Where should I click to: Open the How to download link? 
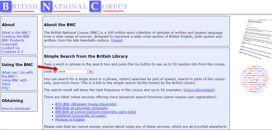coord(16,109)
